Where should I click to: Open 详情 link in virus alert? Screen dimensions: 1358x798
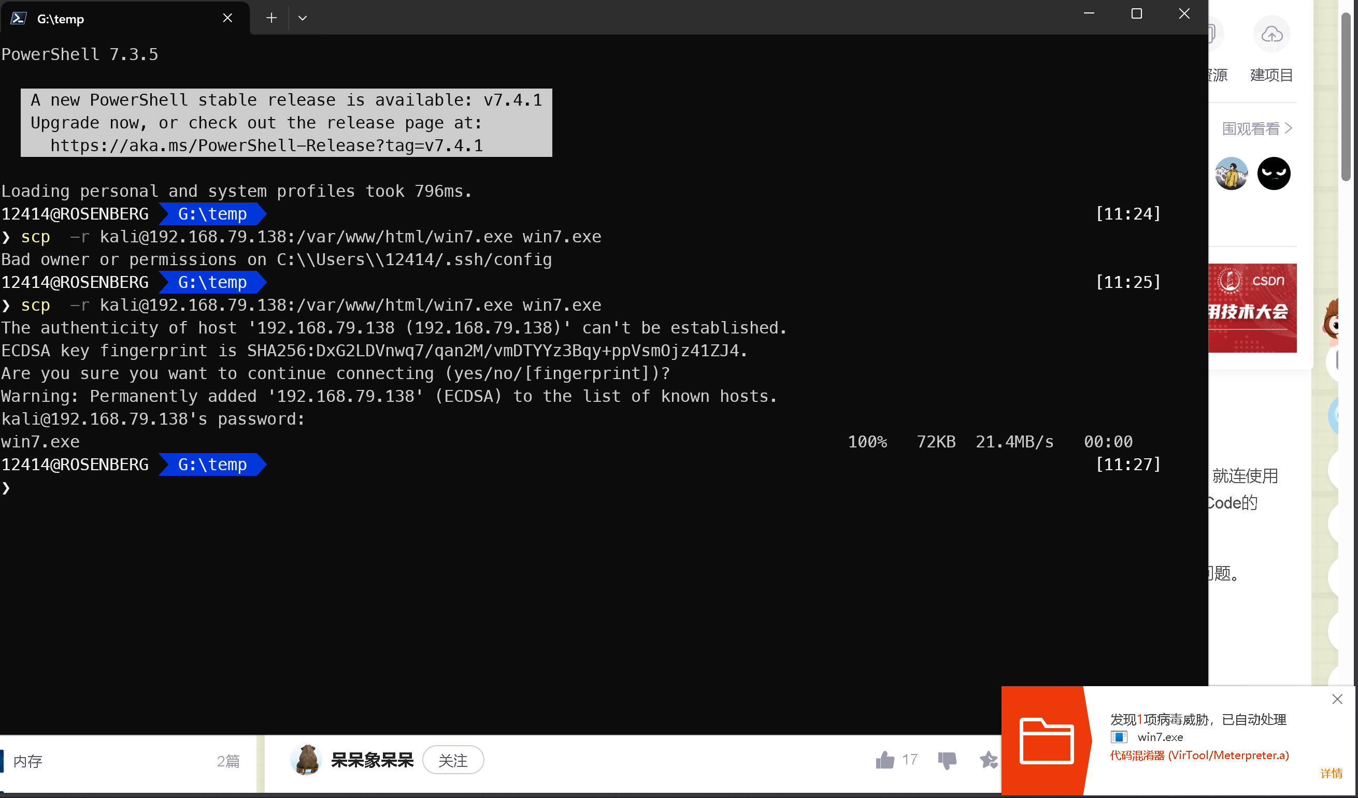click(1331, 773)
